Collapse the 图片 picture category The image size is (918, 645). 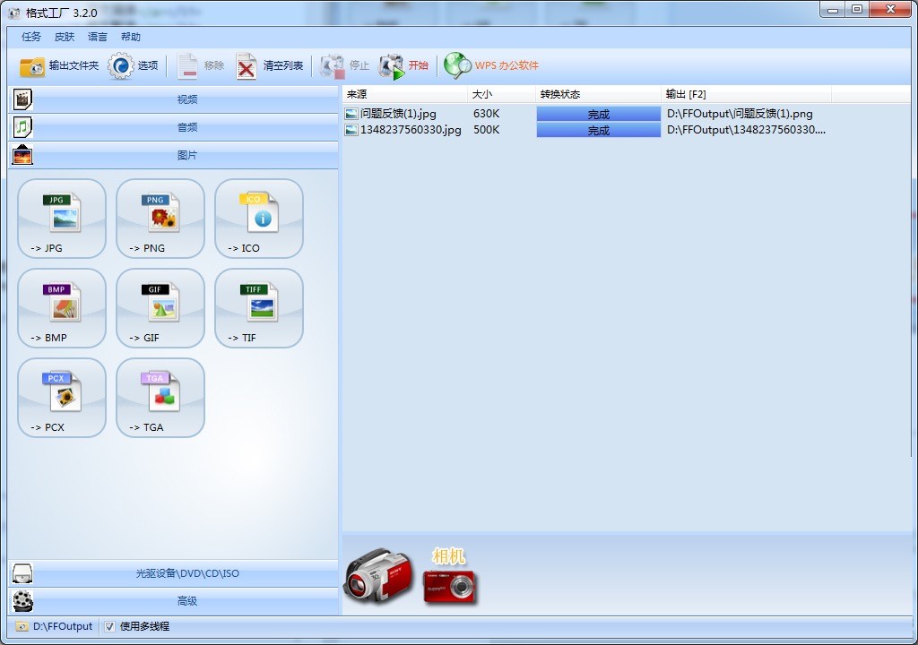click(x=173, y=155)
